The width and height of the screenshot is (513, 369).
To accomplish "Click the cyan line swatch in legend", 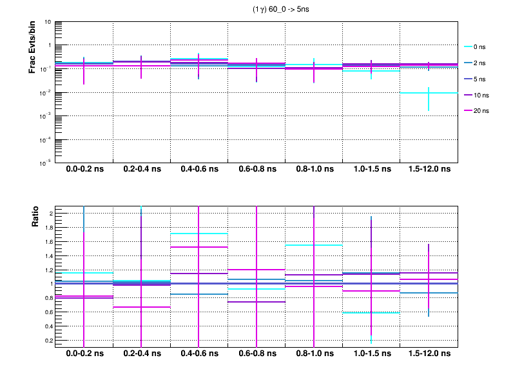I will (x=469, y=46).
